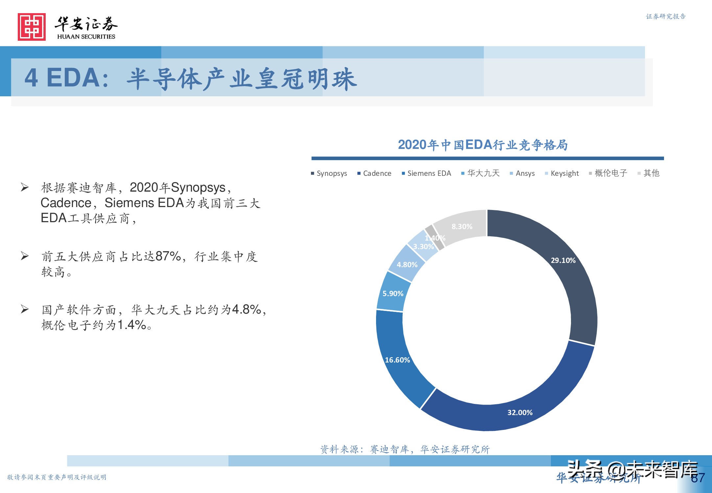This screenshot has height=493, width=712.
Task: Click the 8.30% donut segment label
Action: (x=462, y=226)
